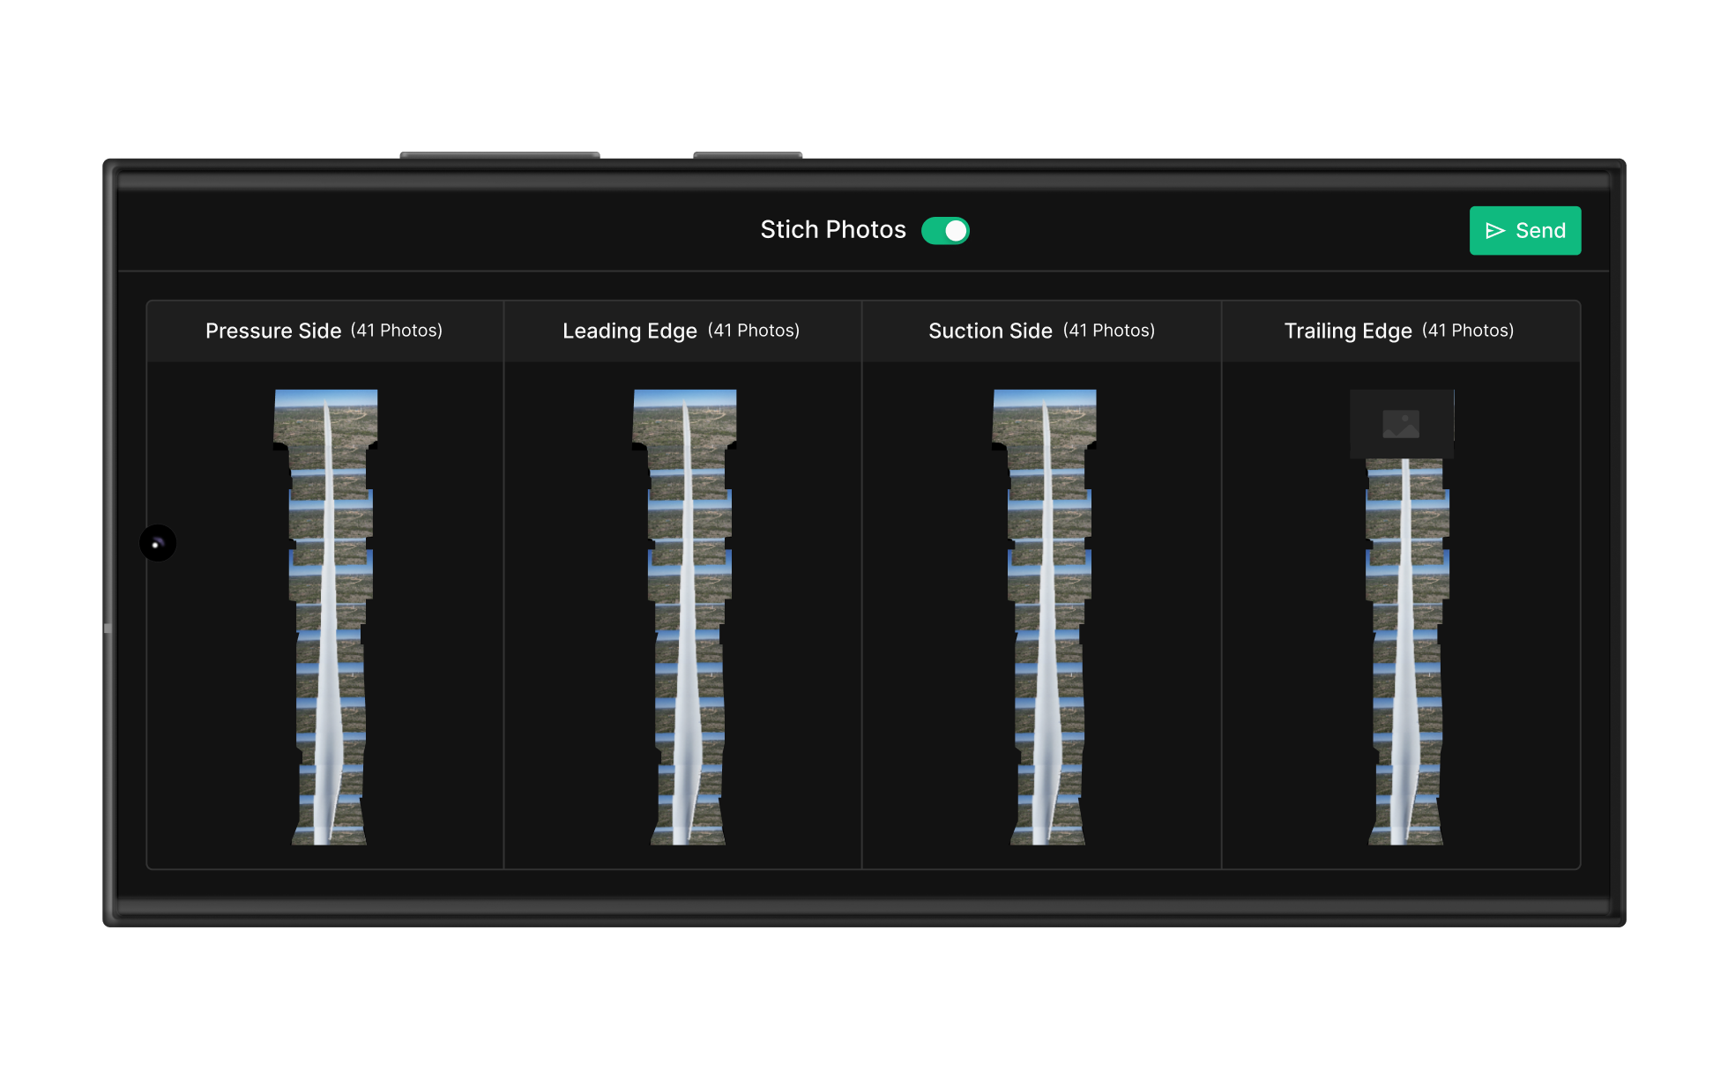View the Leading Edge stitched image
The image size is (1728, 1079).
coord(684,617)
